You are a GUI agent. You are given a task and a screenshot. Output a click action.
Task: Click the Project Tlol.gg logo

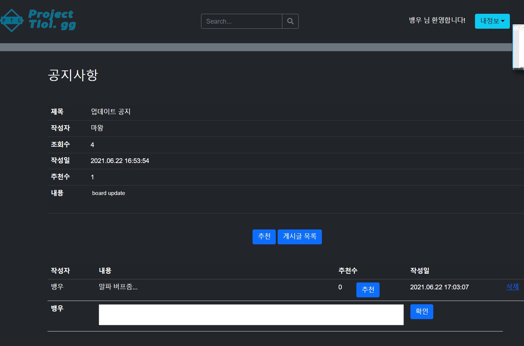click(x=38, y=20)
